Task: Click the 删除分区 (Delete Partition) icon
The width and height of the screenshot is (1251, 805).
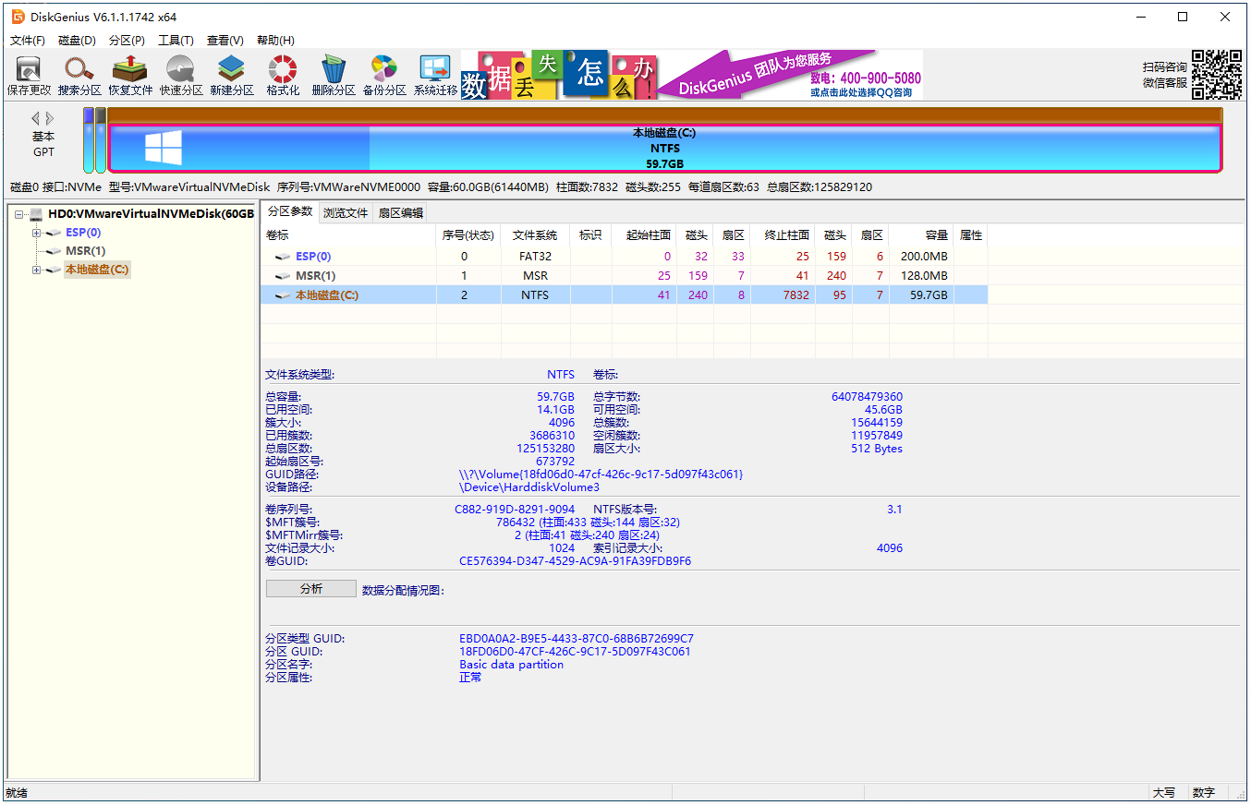Action: coord(333,74)
